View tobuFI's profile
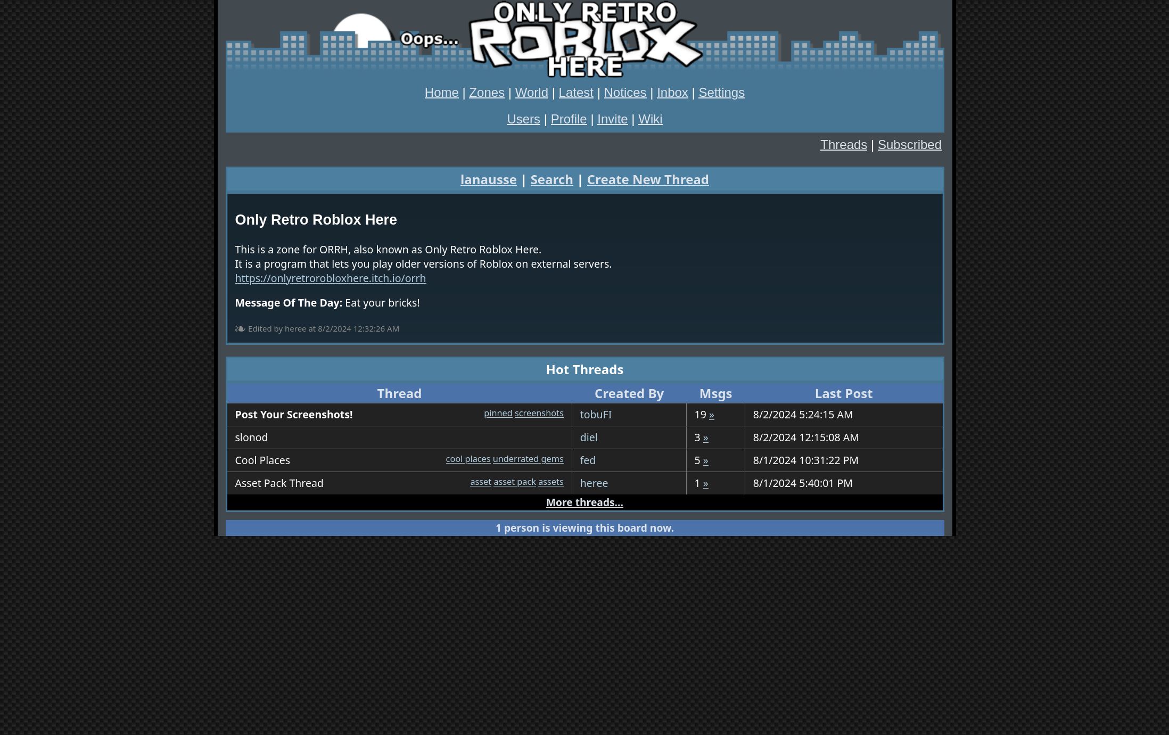The width and height of the screenshot is (1169, 735). [x=596, y=415]
